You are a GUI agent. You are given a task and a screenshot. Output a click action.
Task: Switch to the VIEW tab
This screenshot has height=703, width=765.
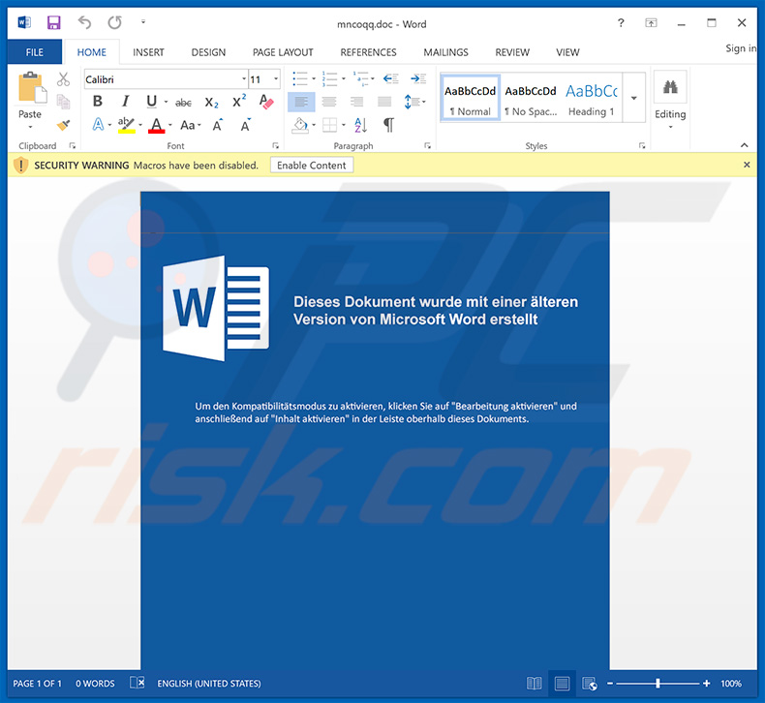(x=567, y=52)
